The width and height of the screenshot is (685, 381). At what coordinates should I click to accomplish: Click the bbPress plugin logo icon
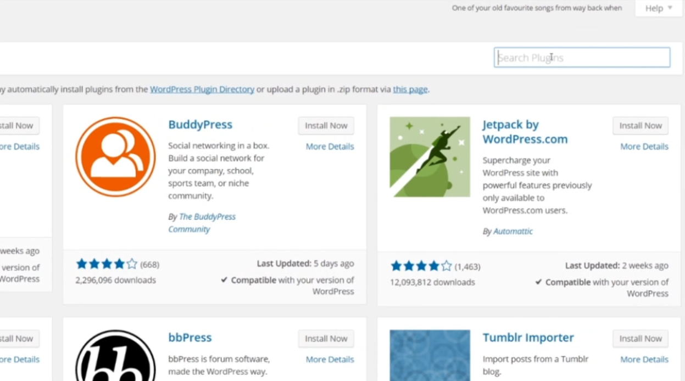point(115,355)
